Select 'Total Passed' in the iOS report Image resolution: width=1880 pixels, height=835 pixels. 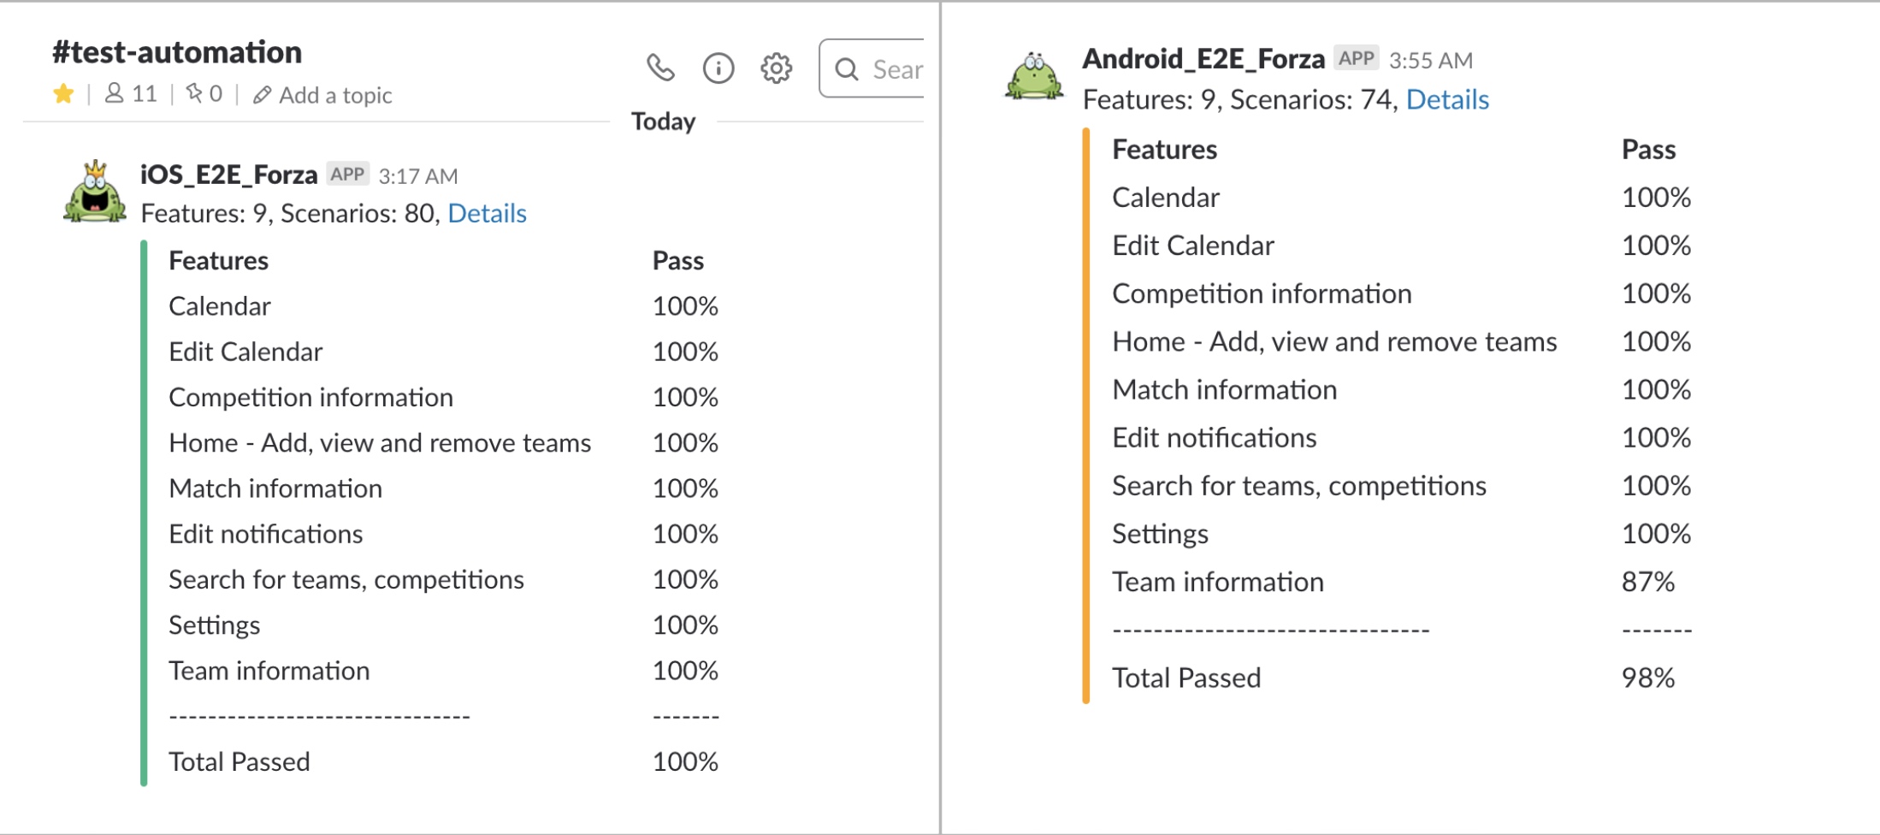tap(239, 761)
